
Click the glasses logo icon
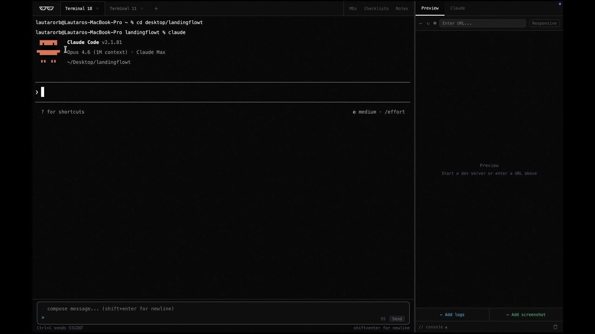(46, 8)
